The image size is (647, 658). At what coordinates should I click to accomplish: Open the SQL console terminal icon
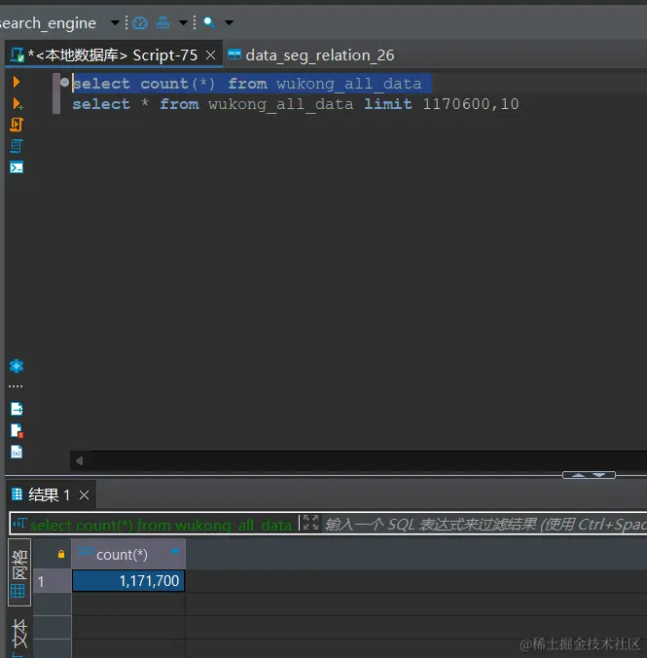point(17,167)
